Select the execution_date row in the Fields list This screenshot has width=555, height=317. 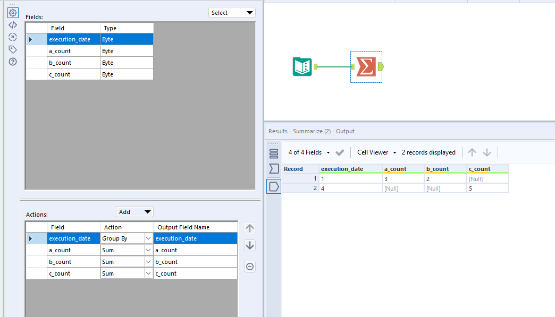[x=73, y=39]
